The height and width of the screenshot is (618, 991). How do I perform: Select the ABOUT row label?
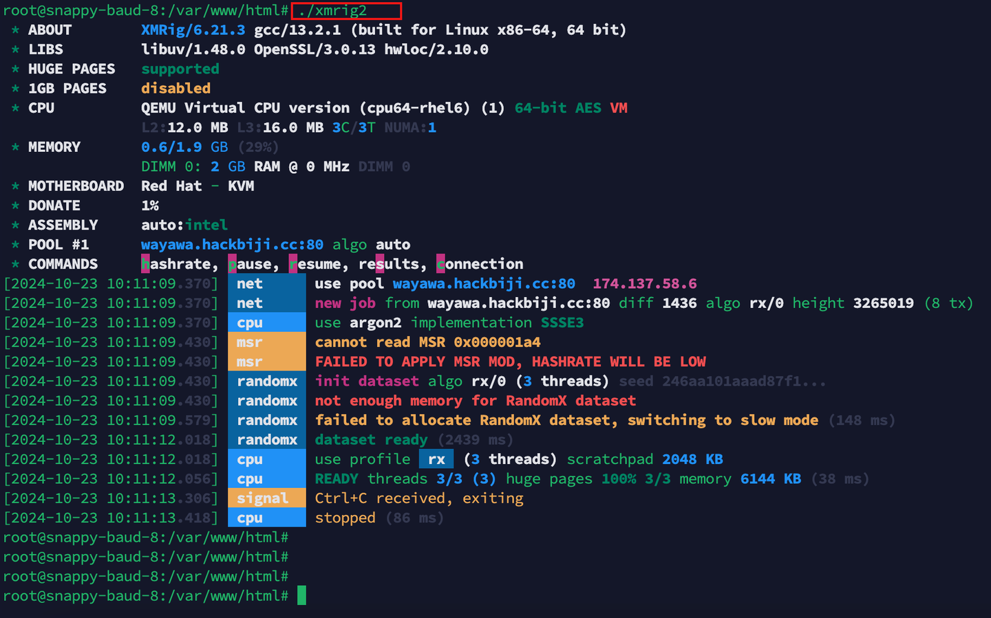49,30
